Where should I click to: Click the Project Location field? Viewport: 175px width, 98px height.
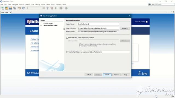(98, 28)
